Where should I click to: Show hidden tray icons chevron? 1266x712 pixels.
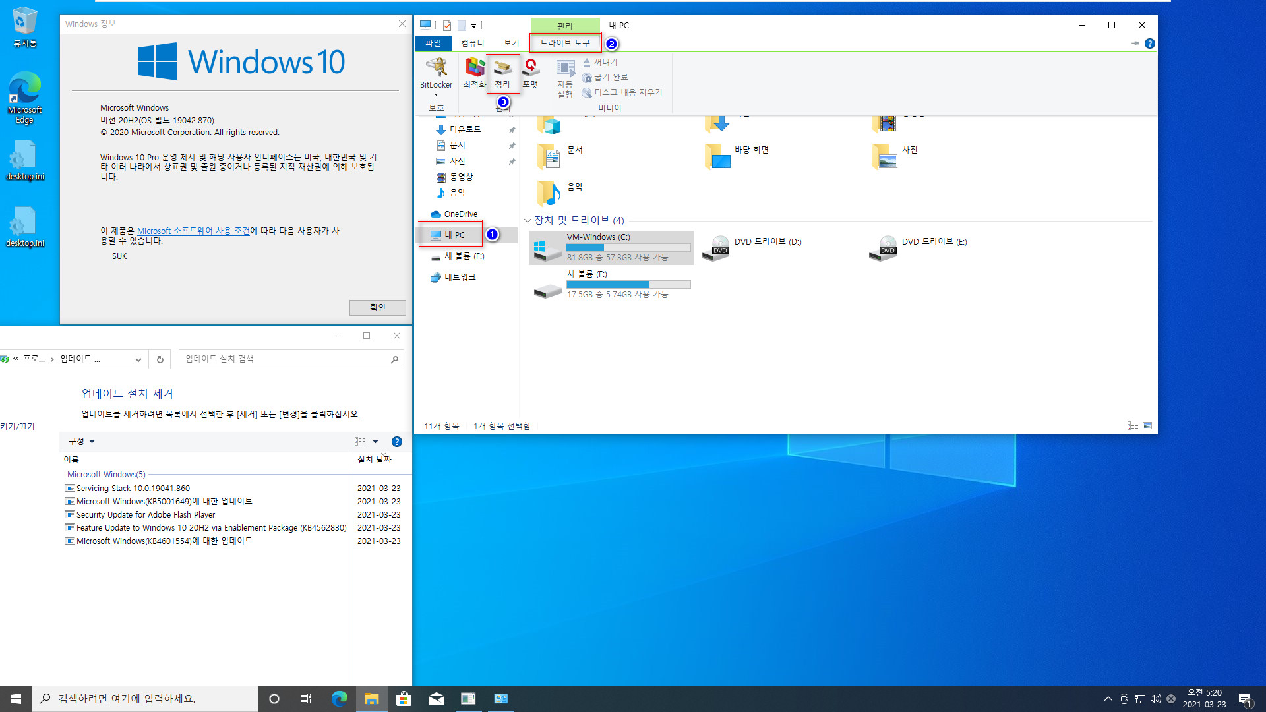coord(1108,699)
